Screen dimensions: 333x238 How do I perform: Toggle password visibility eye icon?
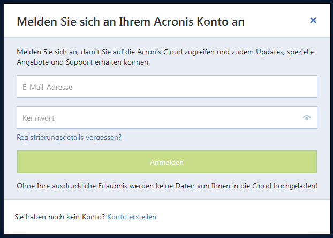306,117
